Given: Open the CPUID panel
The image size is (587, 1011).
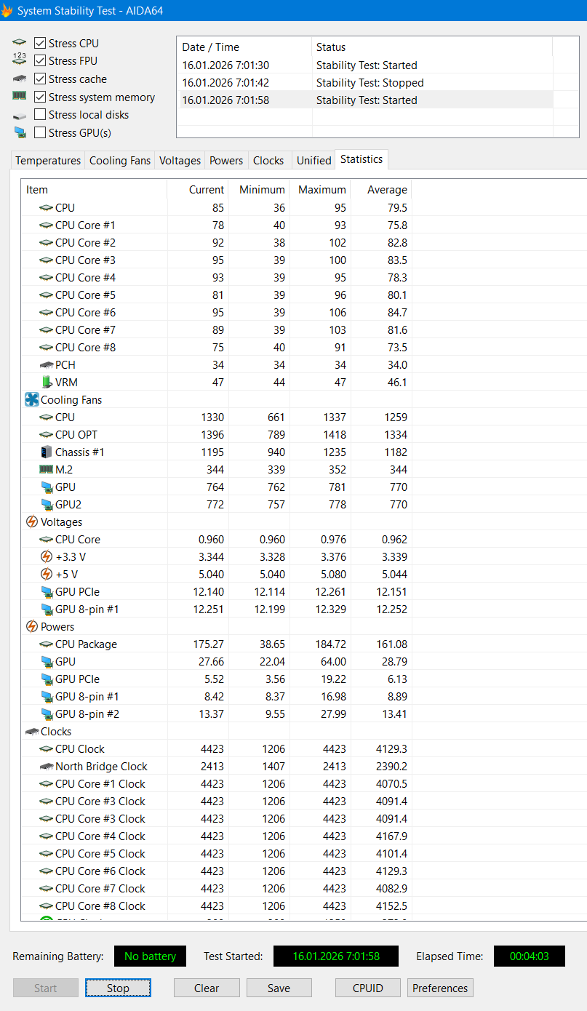Looking at the screenshot, I should (x=367, y=988).
